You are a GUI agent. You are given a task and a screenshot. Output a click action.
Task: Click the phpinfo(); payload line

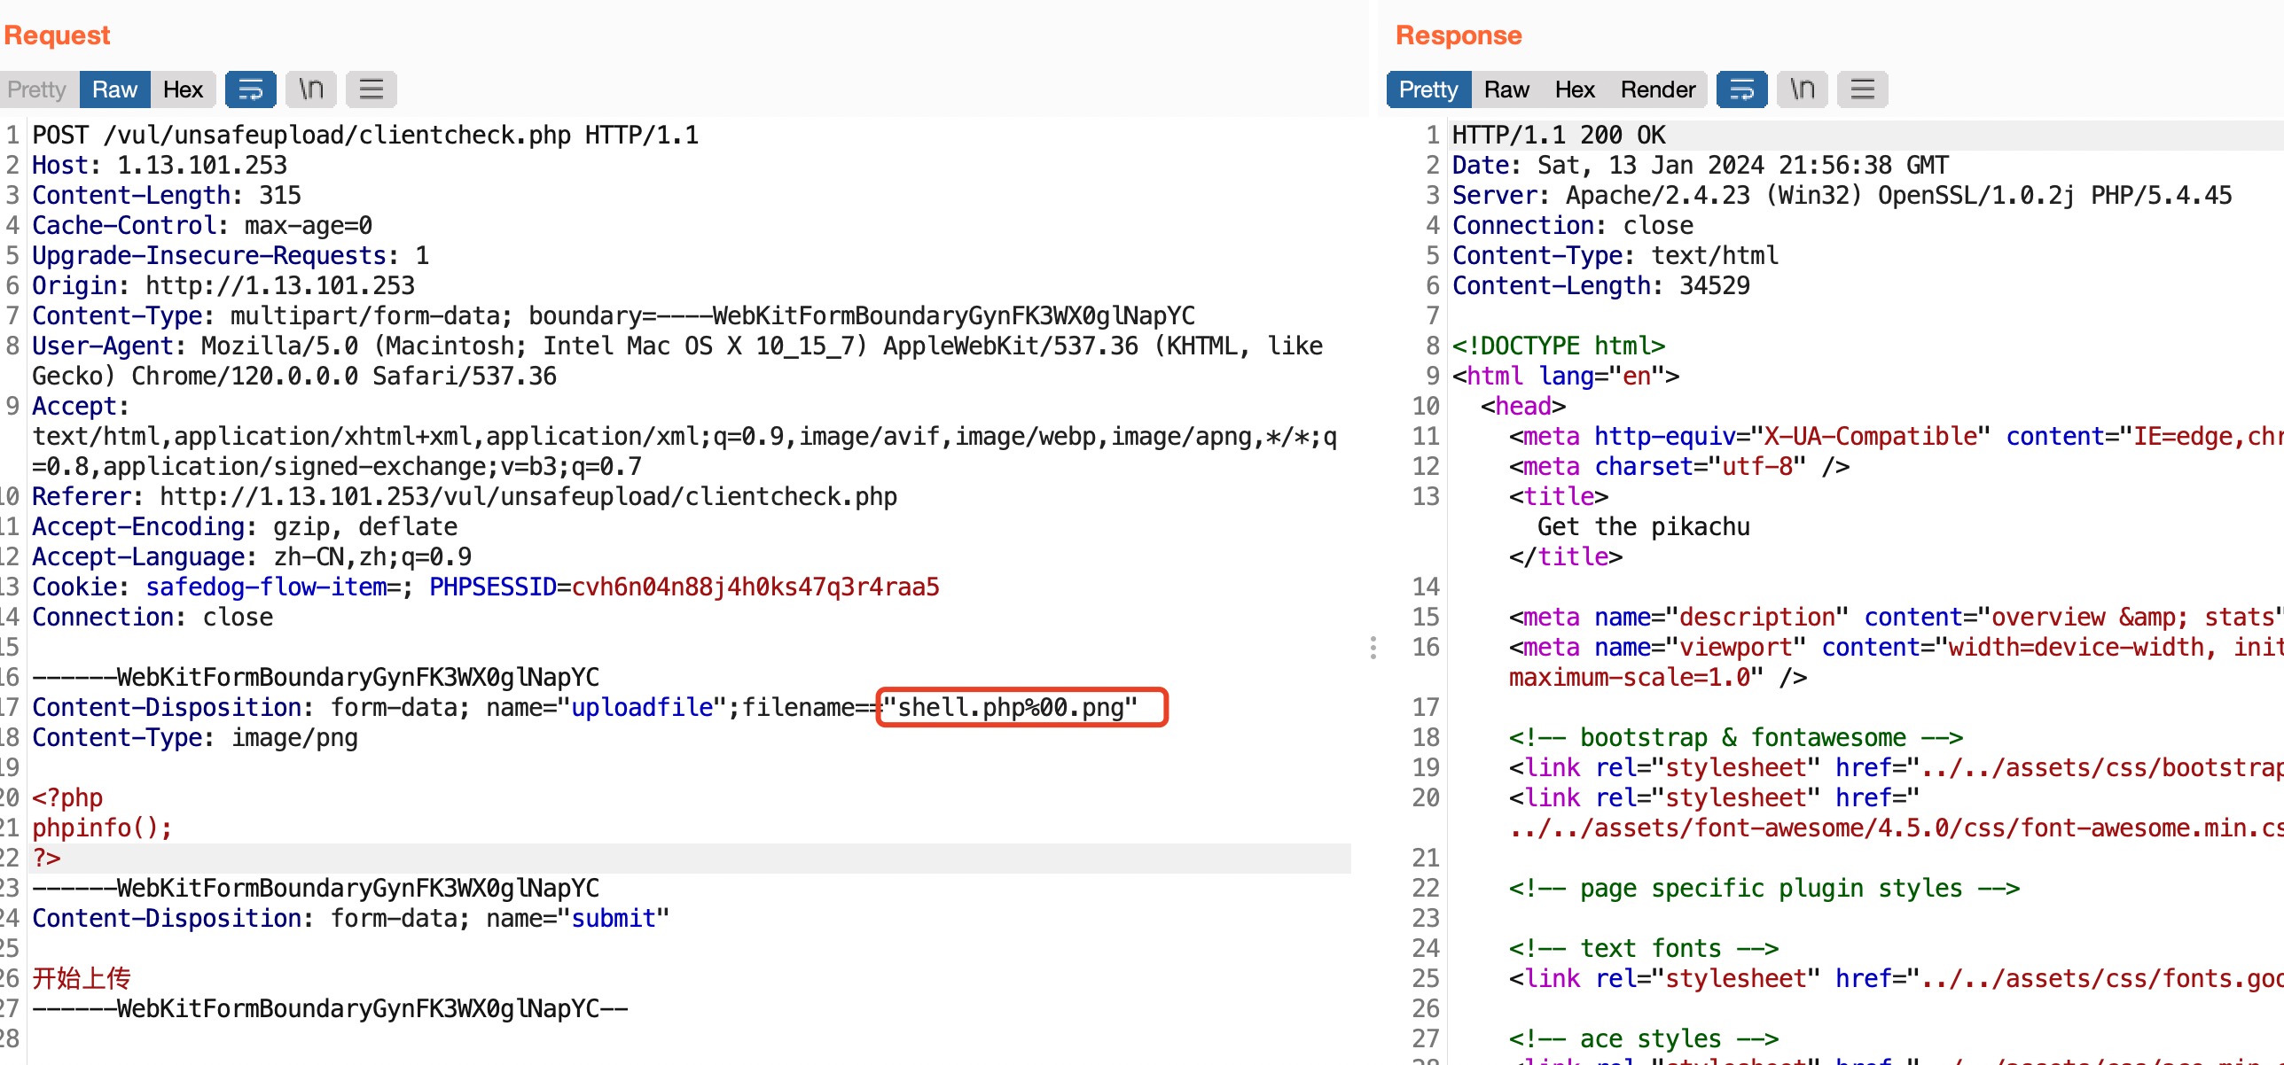pos(102,828)
